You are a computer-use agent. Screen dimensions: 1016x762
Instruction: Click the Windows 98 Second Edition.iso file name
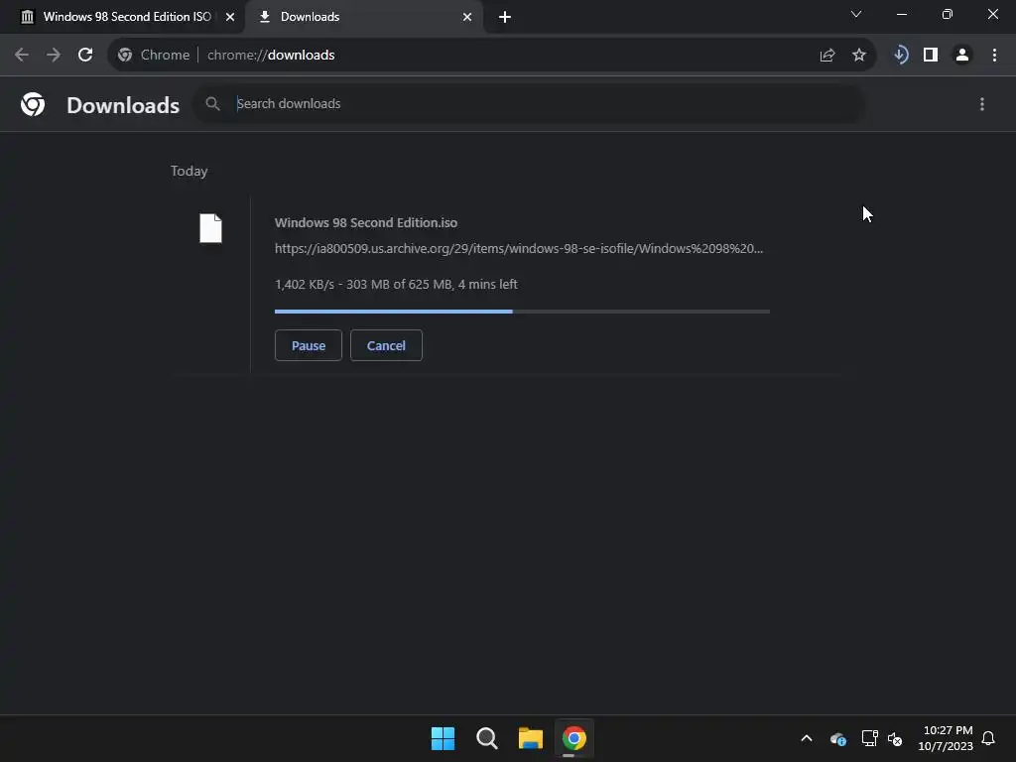click(366, 223)
